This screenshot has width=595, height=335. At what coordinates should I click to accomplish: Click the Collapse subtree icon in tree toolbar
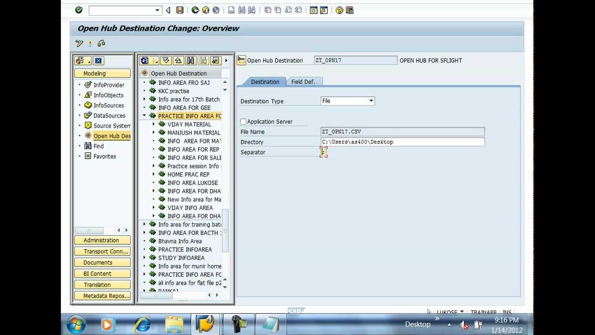178,60
